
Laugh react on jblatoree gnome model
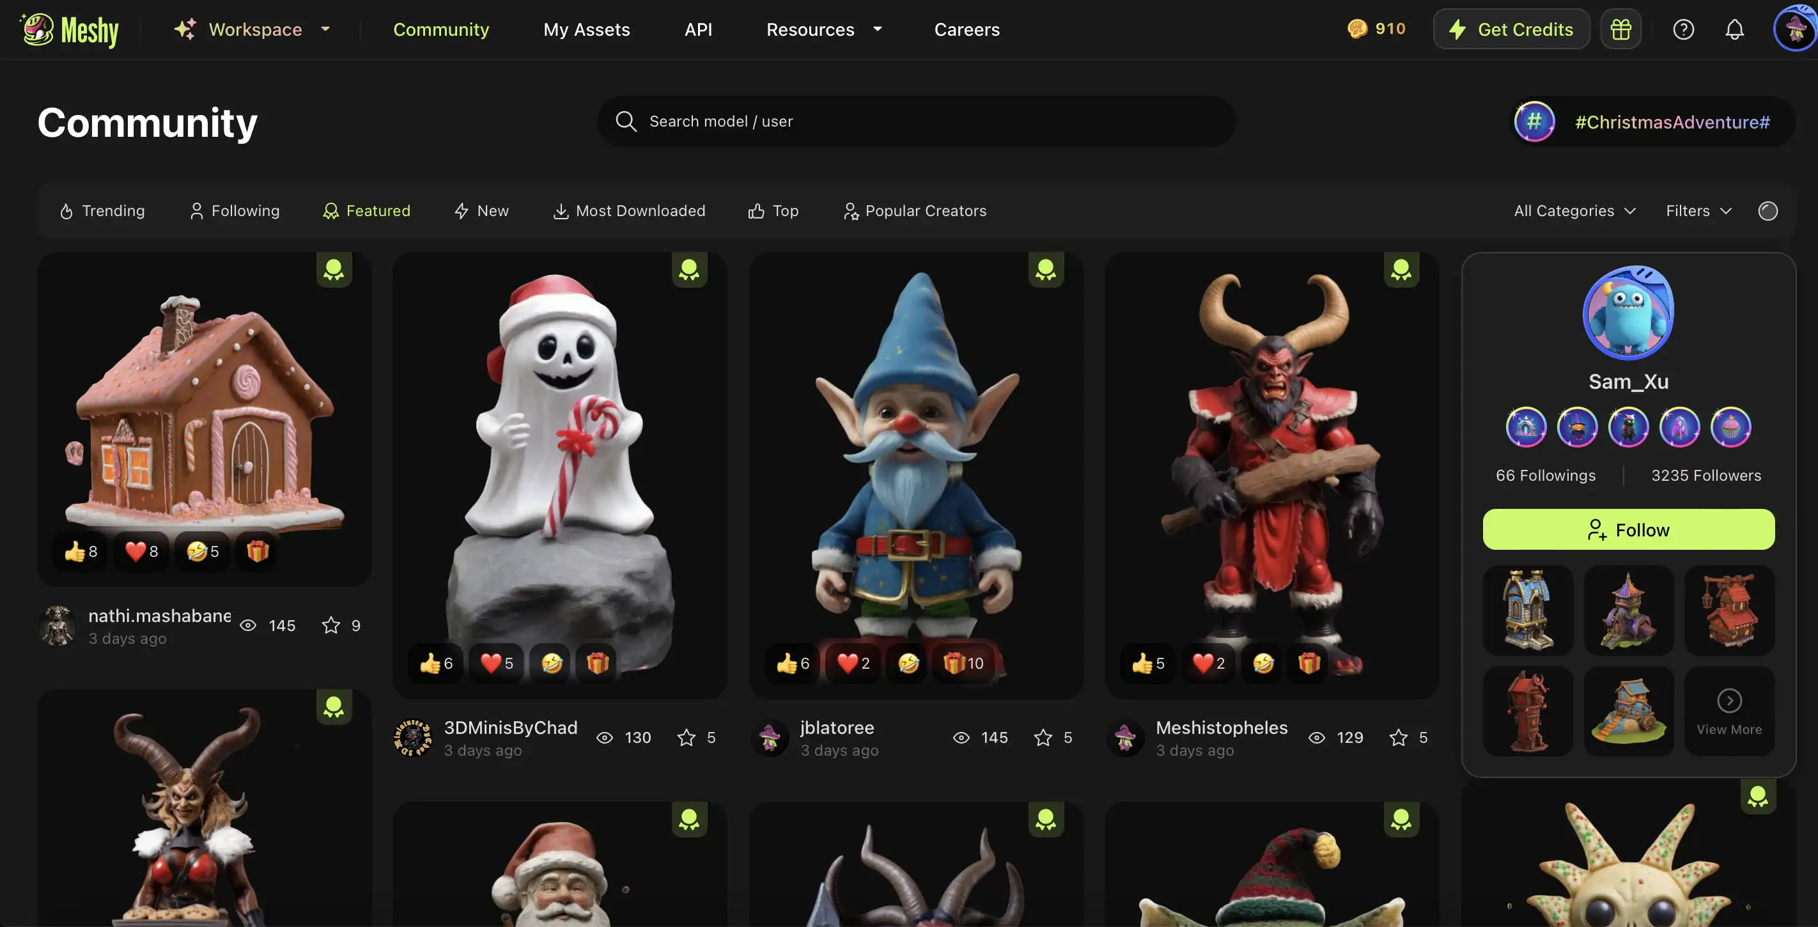pyautogui.click(x=908, y=663)
